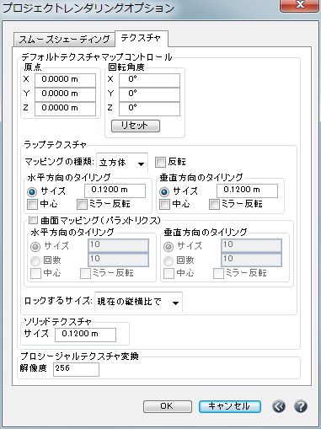Toggle the 曲面マッピング checkbox
Image resolution: width=321 pixels, height=429 pixels.
click(x=33, y=220)
